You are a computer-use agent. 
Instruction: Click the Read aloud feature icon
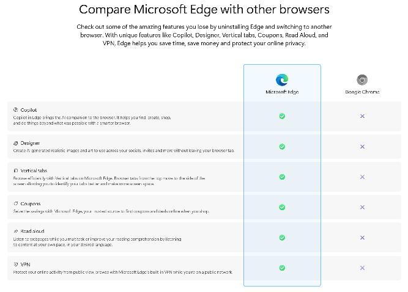(x=15, y=232)
